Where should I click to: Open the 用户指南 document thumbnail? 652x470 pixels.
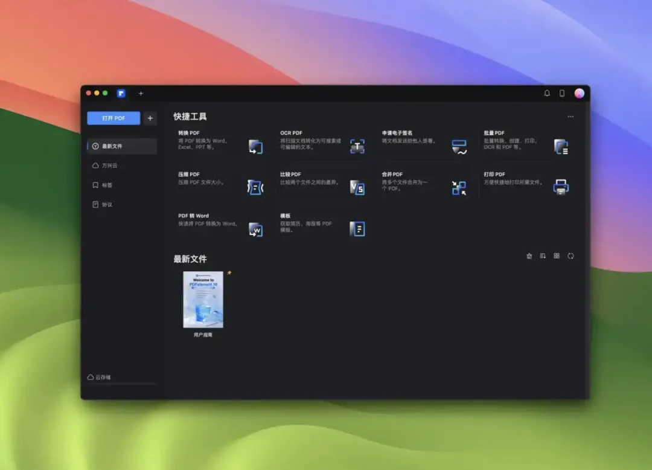click(203, 300)
